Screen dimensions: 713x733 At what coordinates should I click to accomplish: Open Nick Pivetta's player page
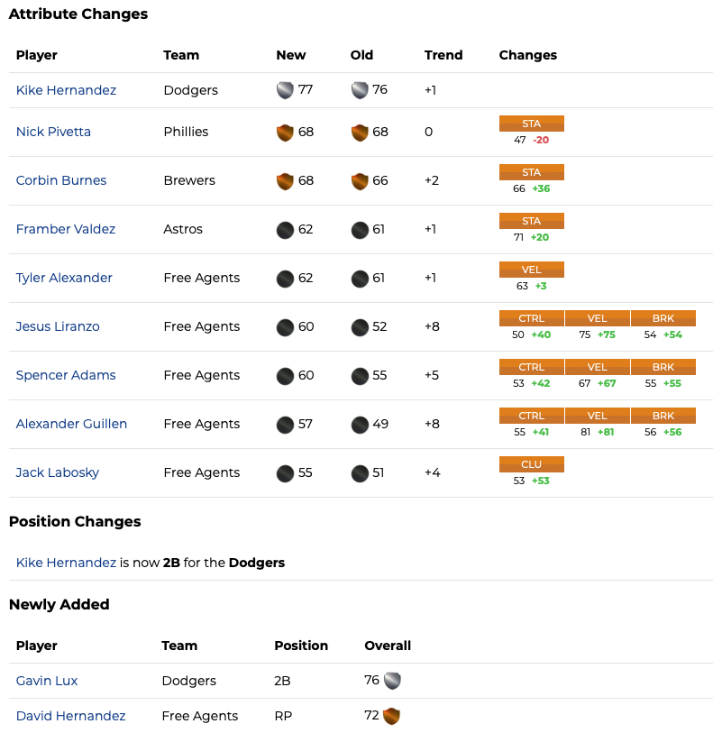[x=53, y=132]
